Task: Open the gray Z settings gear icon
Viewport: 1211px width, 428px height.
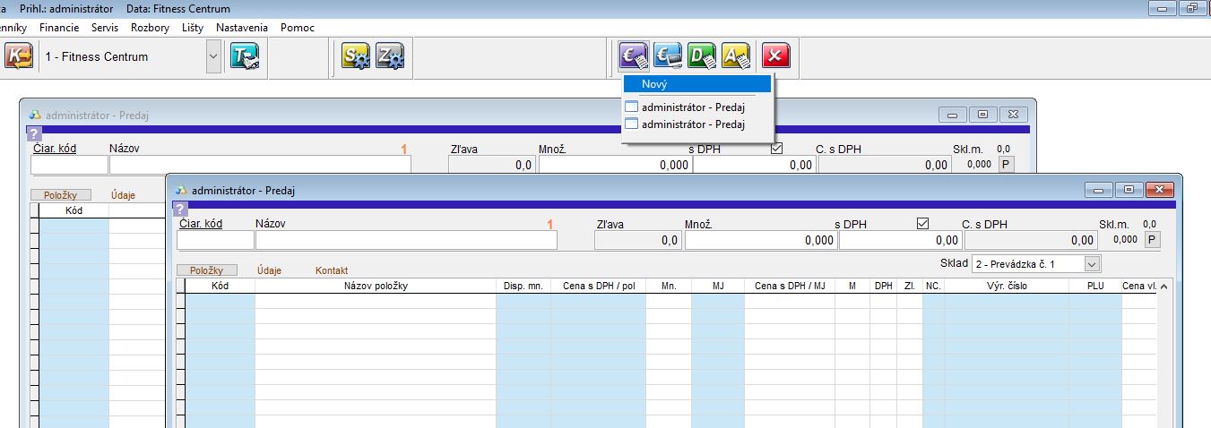Action: tap(390, 57)
